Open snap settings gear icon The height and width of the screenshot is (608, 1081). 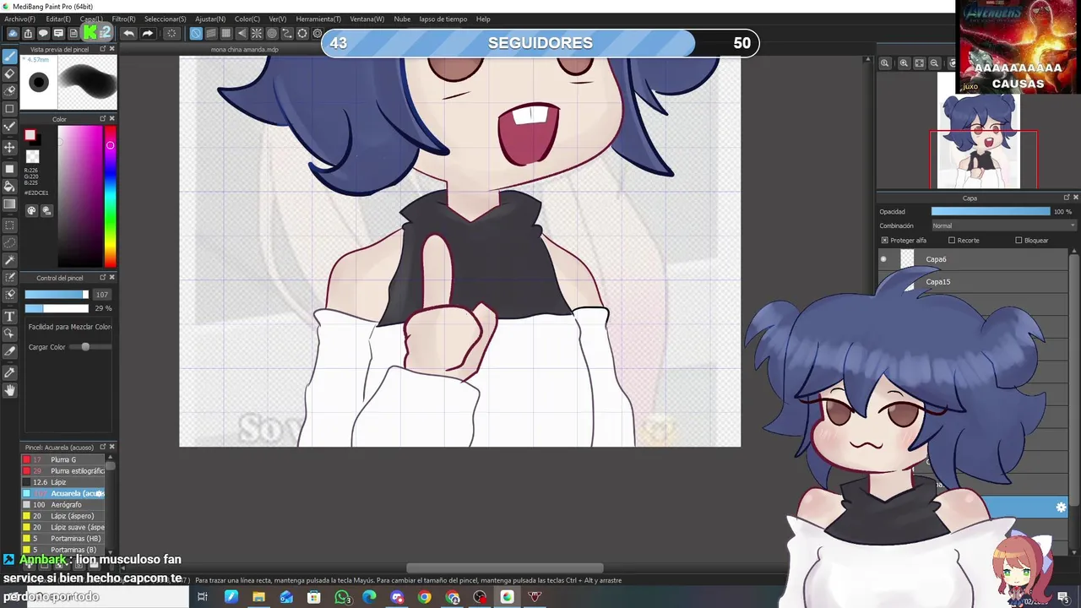tap(318, 34)
